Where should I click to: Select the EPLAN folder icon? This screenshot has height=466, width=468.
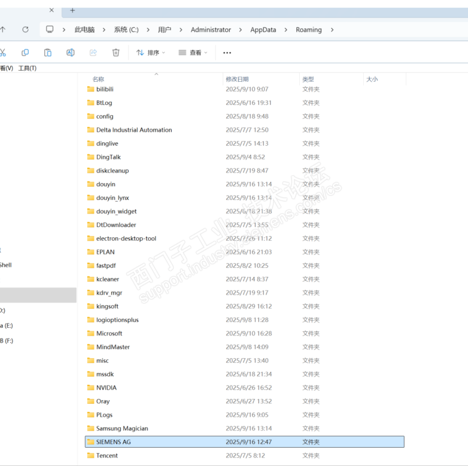point(91,252)
